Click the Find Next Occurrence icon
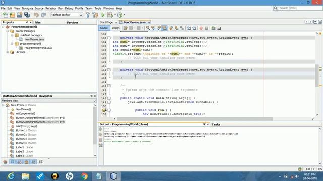 159,28
